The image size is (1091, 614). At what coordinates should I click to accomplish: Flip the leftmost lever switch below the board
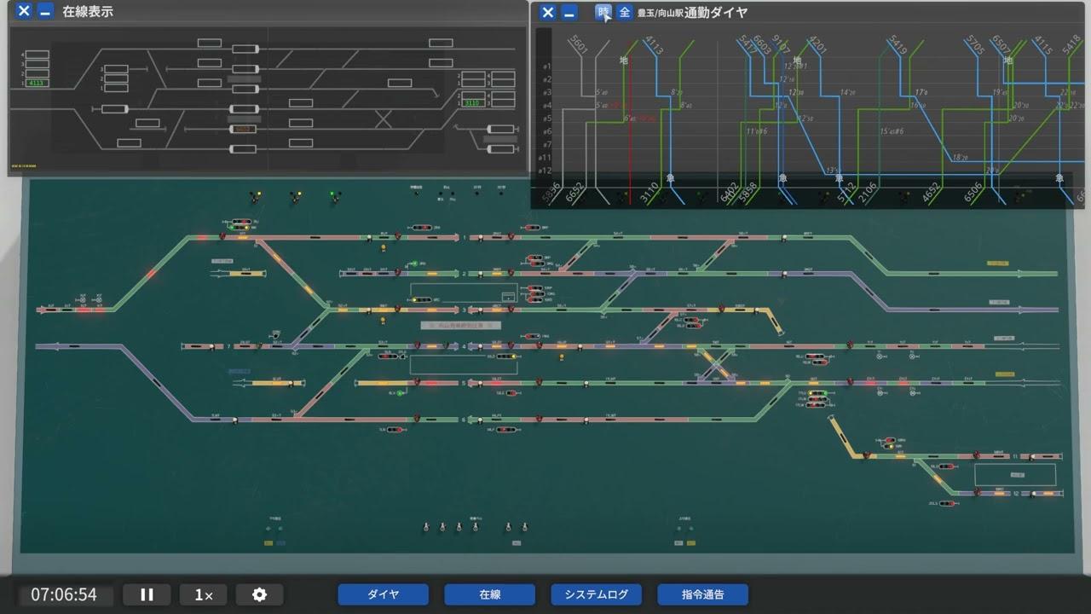click(x=424, y=527)
